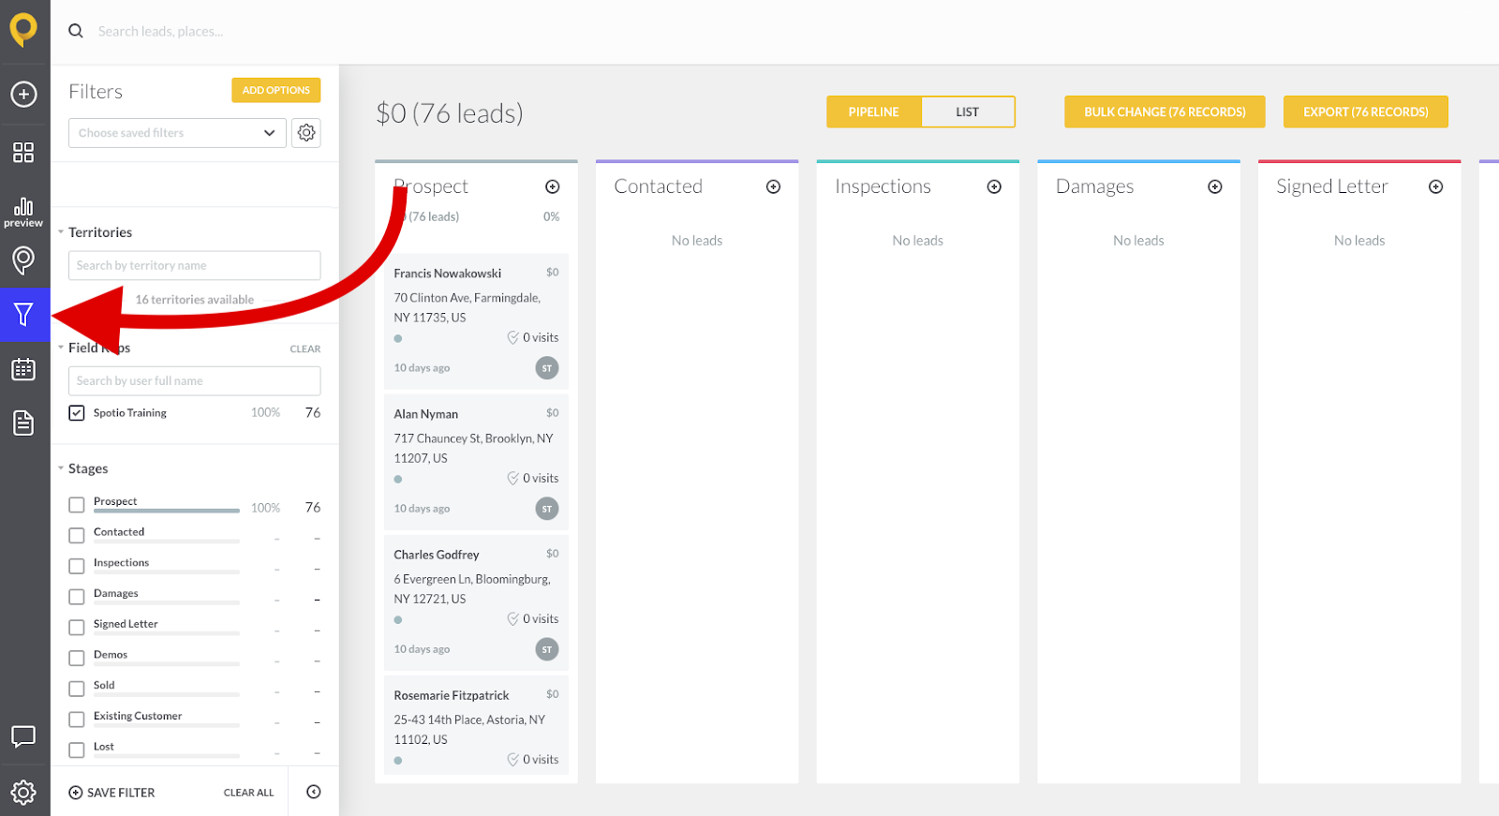Select the Pipeline view tab
Image resolution: width=1499 pixels, height=816 pixels.
(x=873, y=112)
